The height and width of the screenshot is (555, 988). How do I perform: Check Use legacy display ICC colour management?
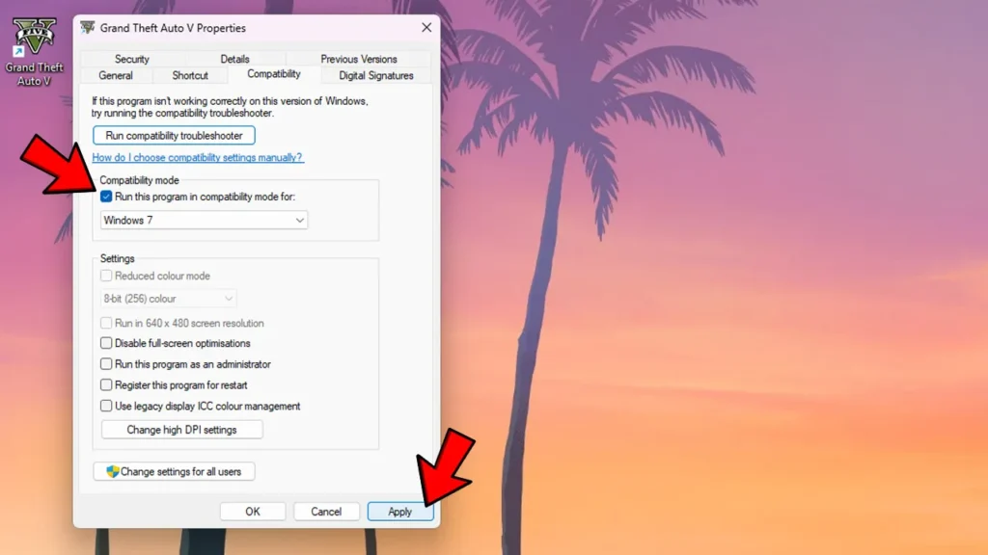click(106, 406)
